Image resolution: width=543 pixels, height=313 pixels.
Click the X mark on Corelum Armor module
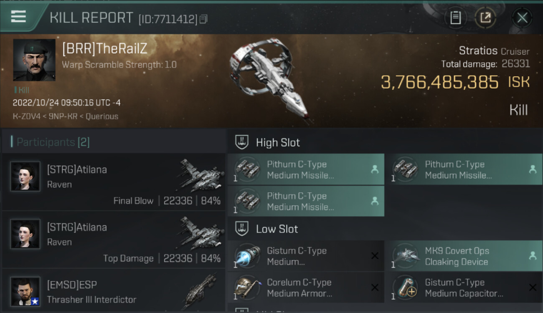375,288
